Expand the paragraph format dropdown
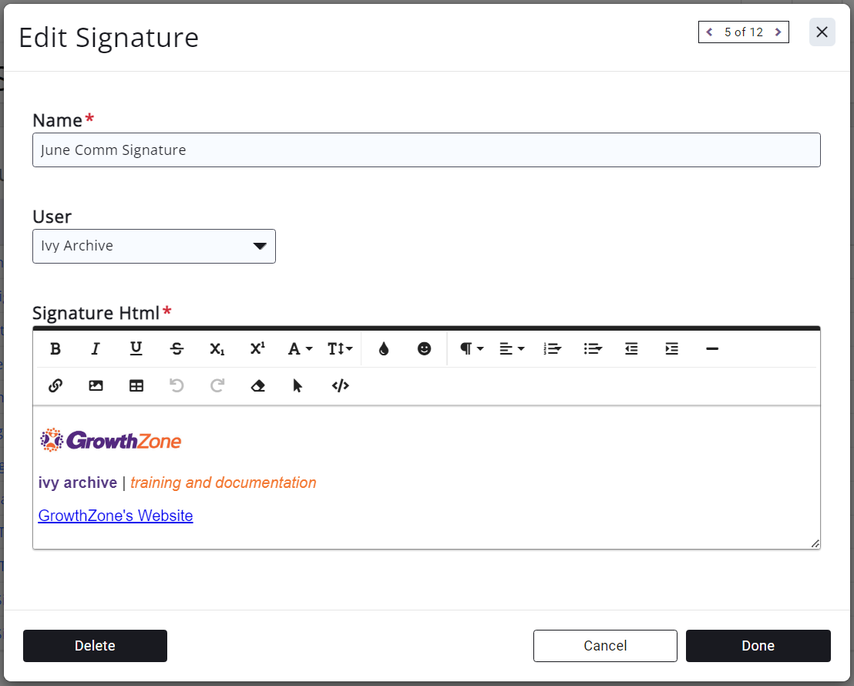The image size is (854, 686). 471,349
